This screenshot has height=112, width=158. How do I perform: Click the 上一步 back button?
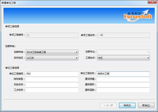[x=108, y=105]
